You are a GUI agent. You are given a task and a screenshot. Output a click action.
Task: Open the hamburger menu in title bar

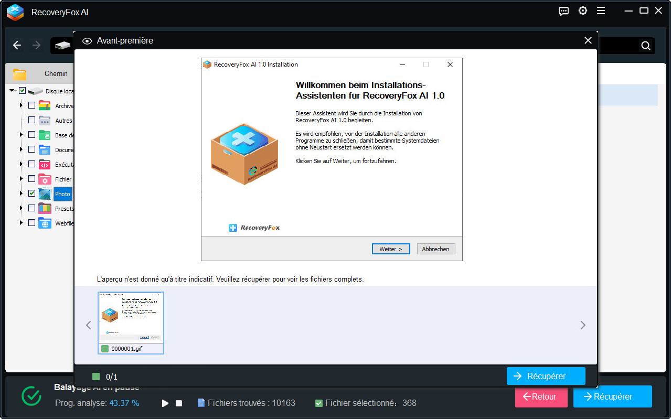[x=601, y=11]
